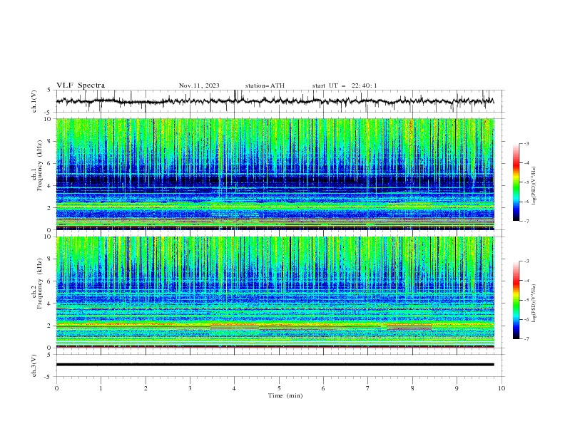Click the "-7" label on ch.2 colorbar
The image size is (565, 436).
[x=526, y=338]
